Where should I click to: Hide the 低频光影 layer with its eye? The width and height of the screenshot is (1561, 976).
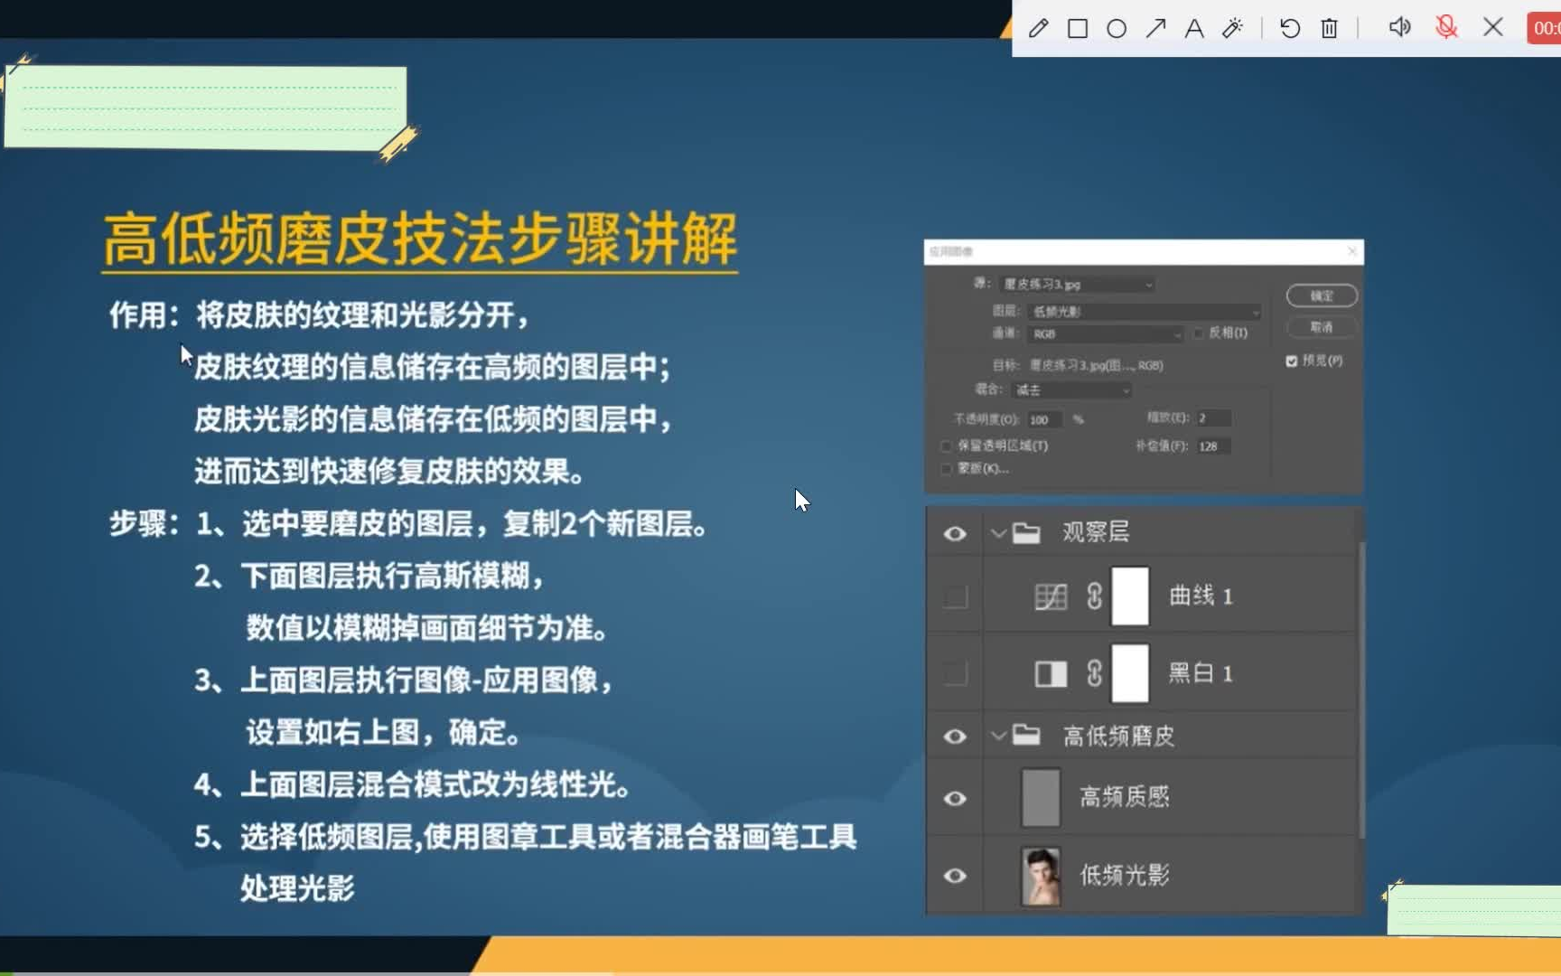point(955,876)
